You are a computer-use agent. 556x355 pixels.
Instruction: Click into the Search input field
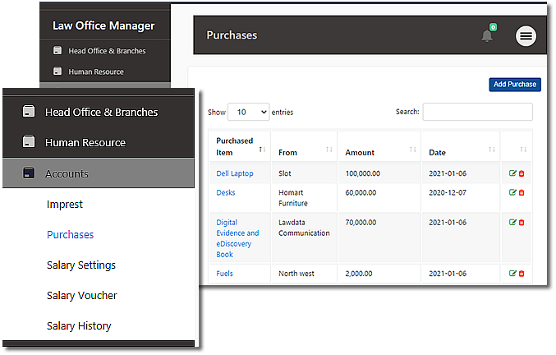click(477, 112)
